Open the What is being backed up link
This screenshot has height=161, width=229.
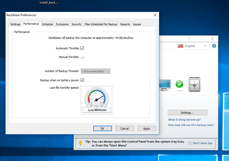tap(184, 120)
